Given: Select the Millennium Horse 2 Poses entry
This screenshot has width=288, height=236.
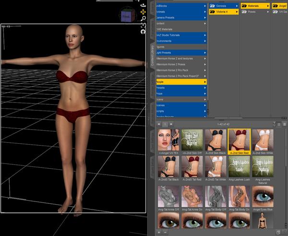Looking at the screenshot, I should click(x=181, y=64).
